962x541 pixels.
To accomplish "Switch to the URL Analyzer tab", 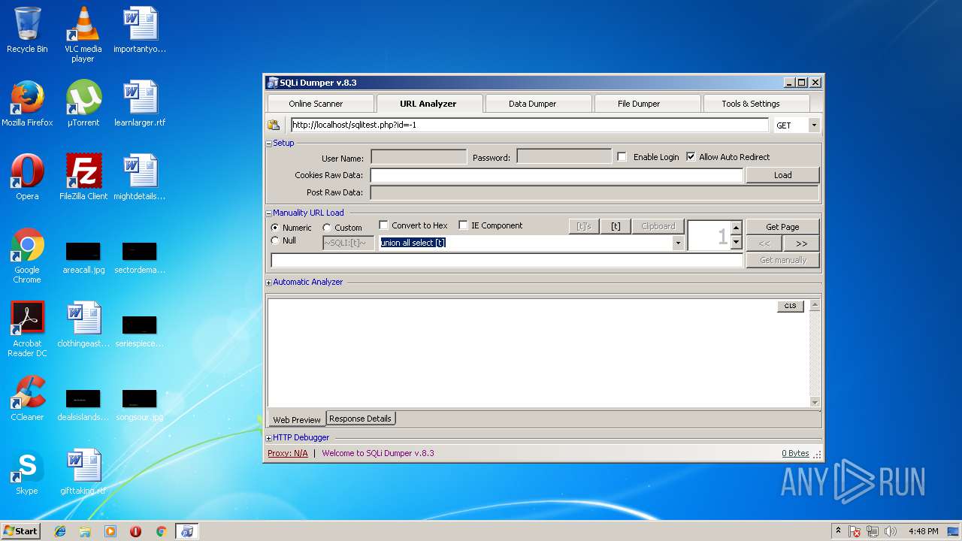I will pyautogui.click(x=429, y=104).
